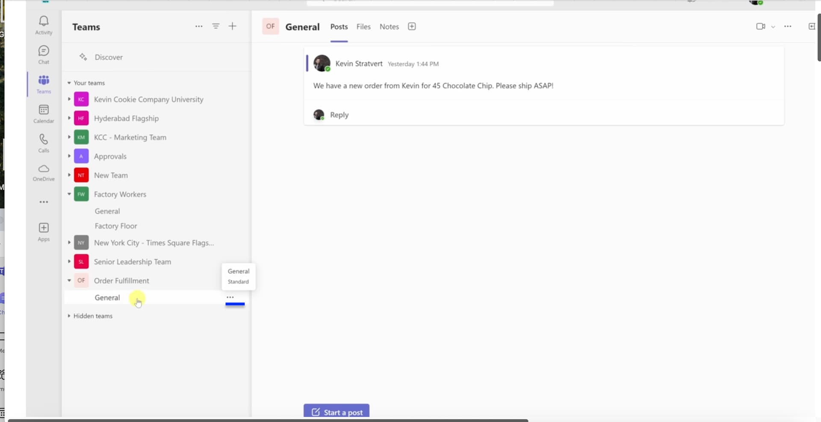Expand Kevin Cookie Company University team
Image resolution: width=821 pixels, height=422 pixels.
(69, 99)
